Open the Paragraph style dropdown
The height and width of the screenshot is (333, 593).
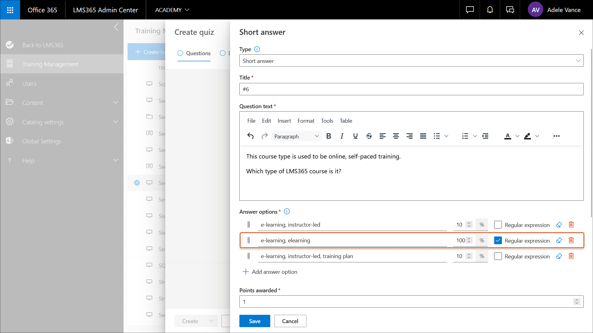[x=296, y=136]
